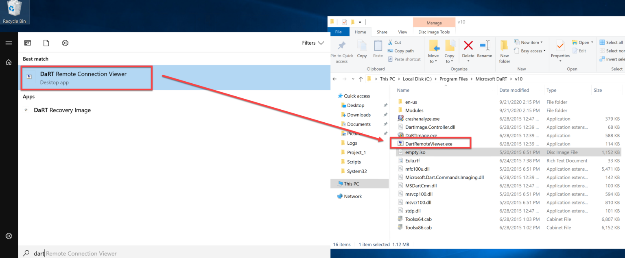Screen dimensions: 625x258
Task: Click Select all in the ribbon
Action: (x=612, y=42)
